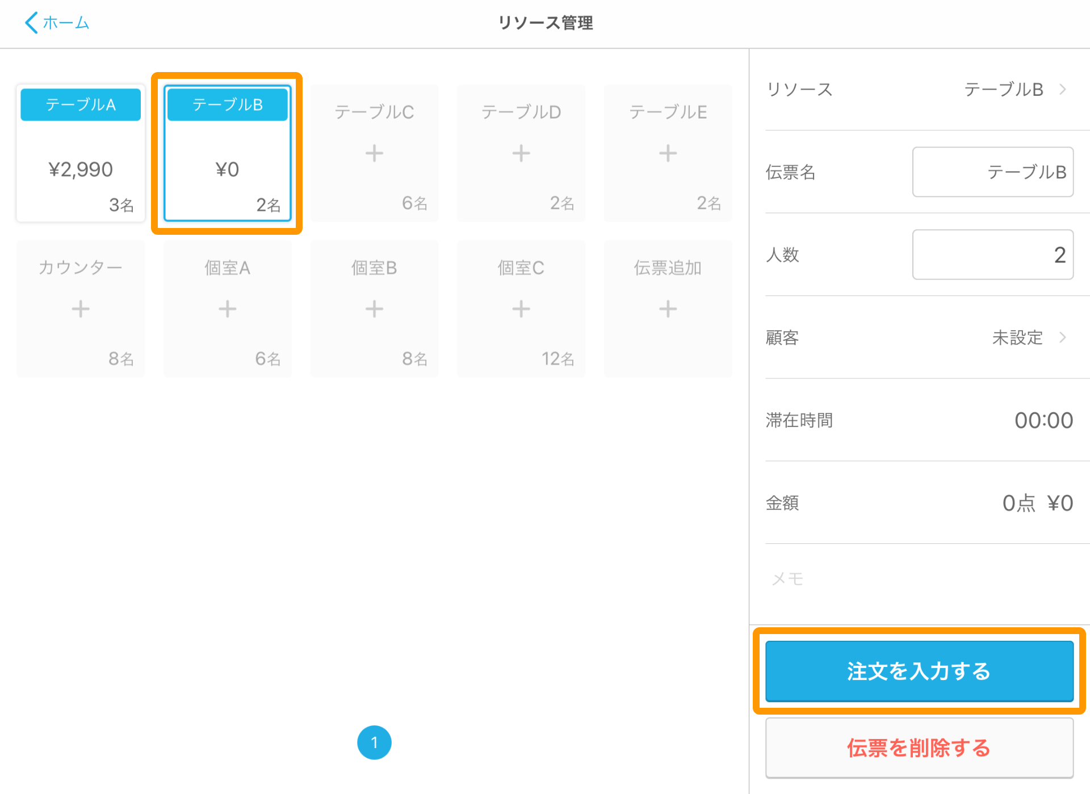Select the highlighted テーブルB card
1090x794 pixels.
(227, 153)
